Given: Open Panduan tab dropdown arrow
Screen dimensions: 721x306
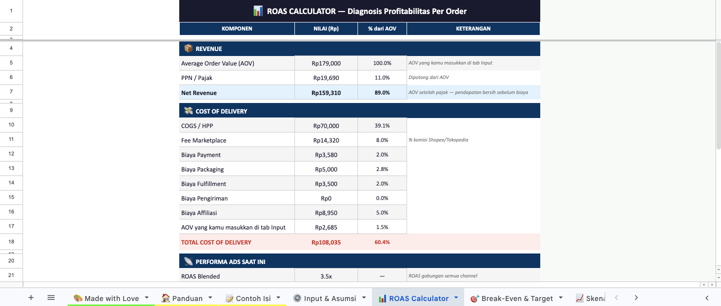Looking at the screenshot, I should coord(210,297).
